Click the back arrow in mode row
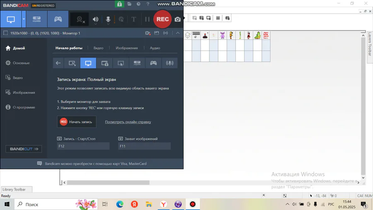The image size is (373, 210). tap(58, 63)
